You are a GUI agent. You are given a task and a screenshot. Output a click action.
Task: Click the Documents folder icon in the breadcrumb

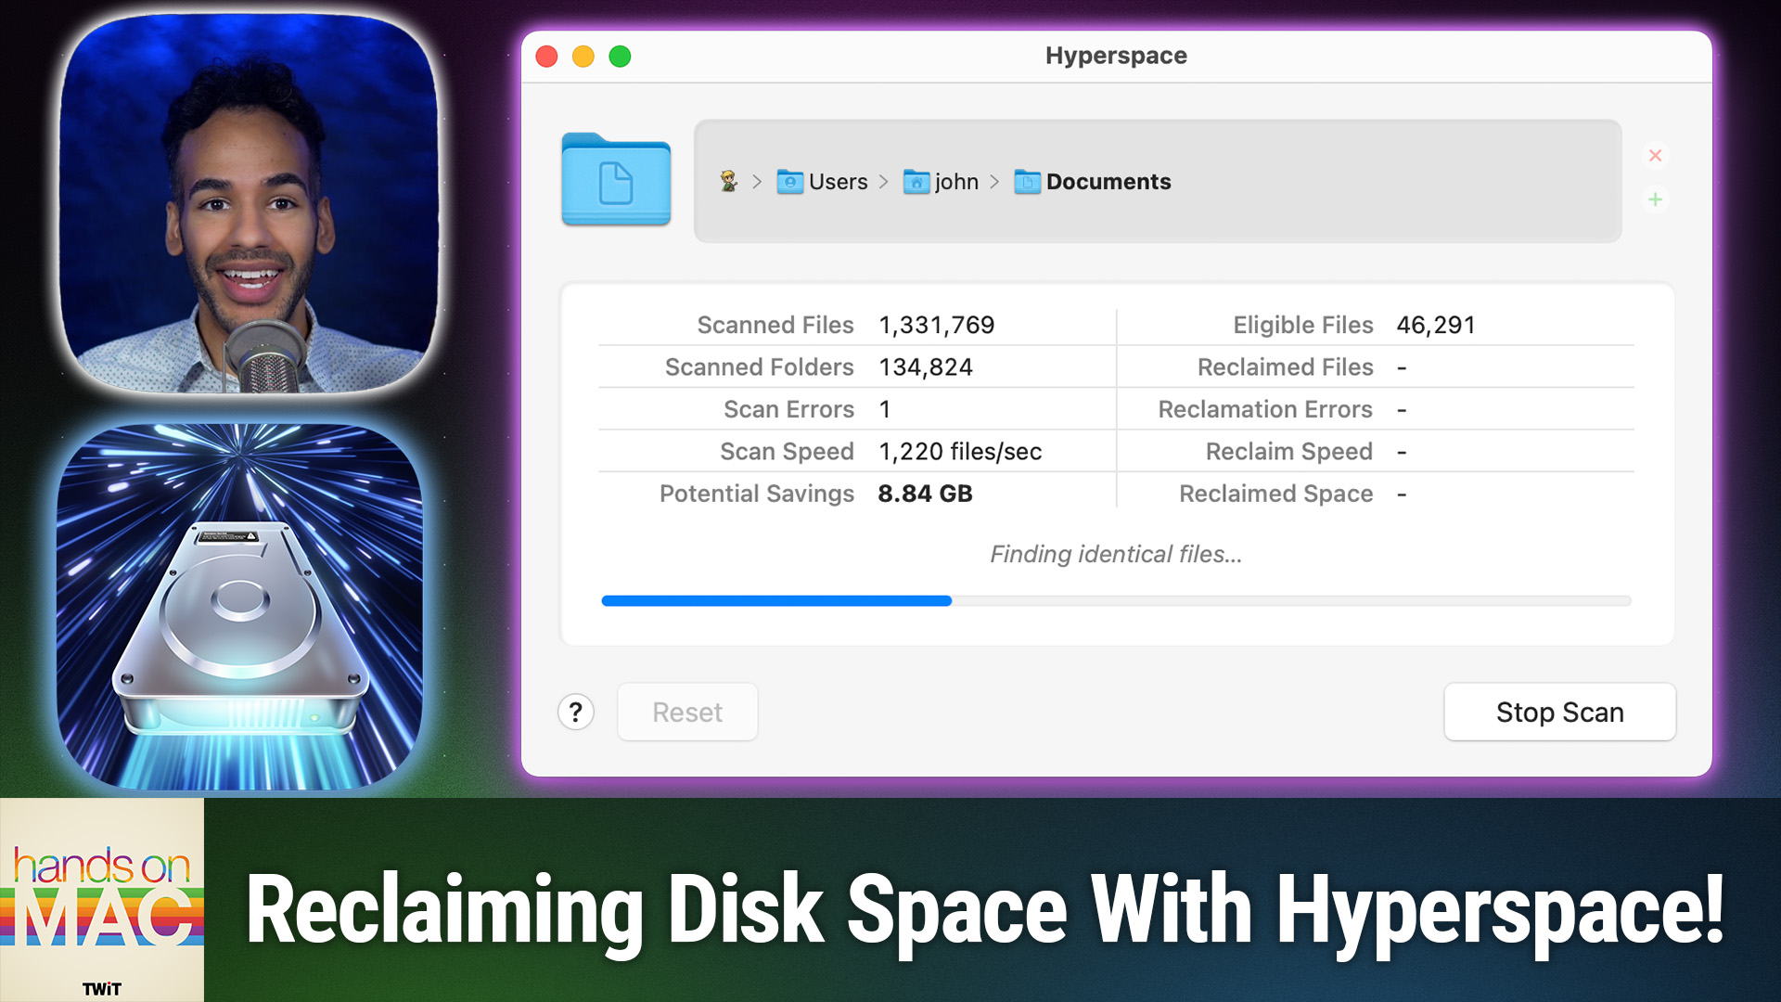click(1025, 182)
